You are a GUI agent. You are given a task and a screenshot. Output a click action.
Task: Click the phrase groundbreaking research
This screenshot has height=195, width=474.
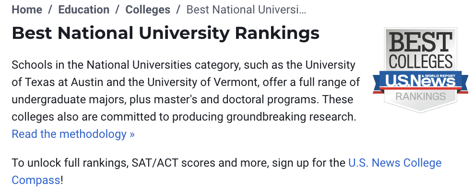click(291, 117)
